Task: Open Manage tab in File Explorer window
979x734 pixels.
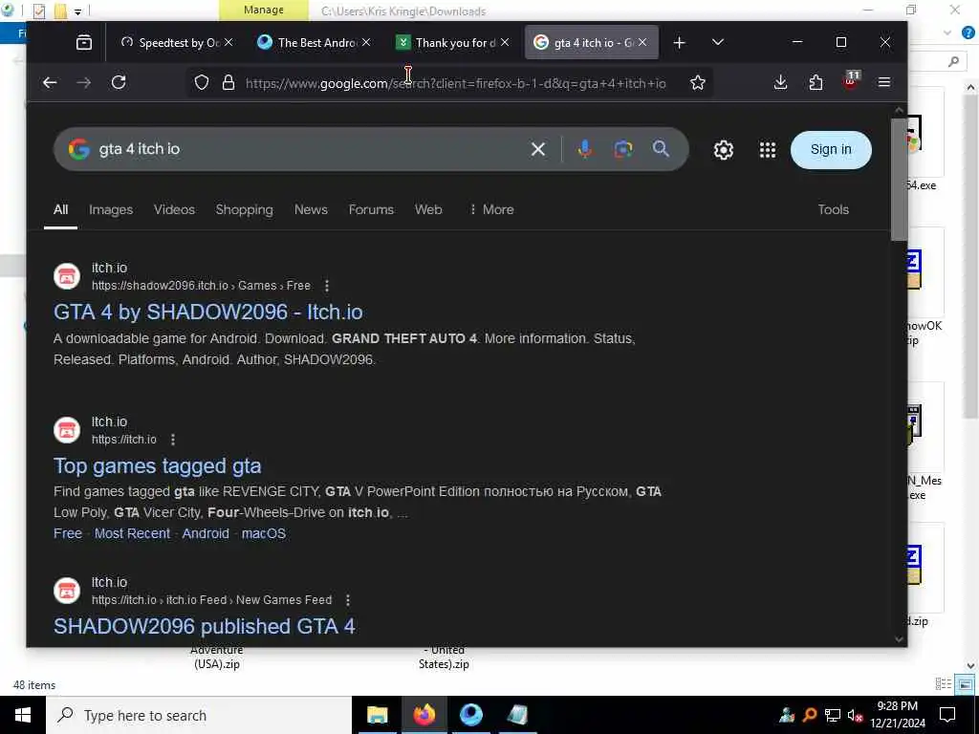Action: pyautogui.click(x=264, y=10)
